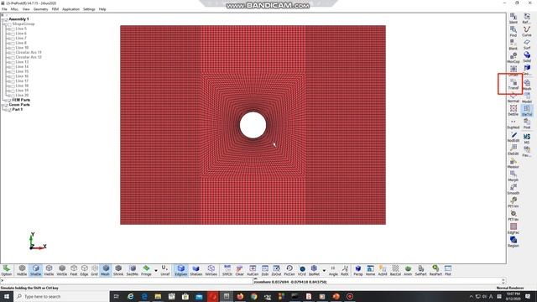Select Part 1 in the tree
Screen dimensions: 537x302
18,110
